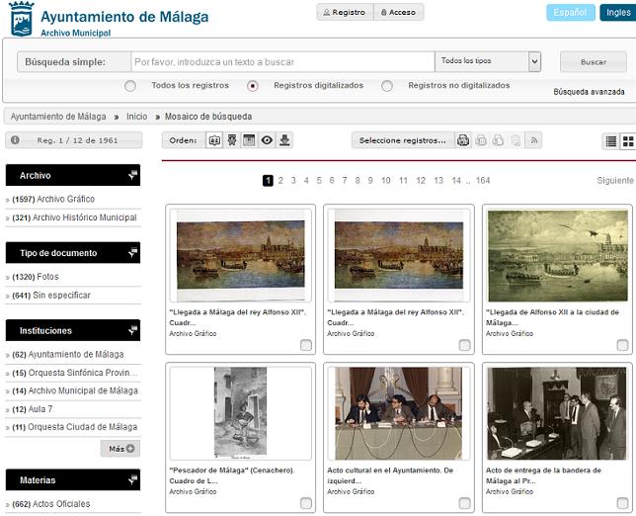The image size is (636, 516).
Task: Click the calendar sort icon in Orden toolbar
Action: [x=249, y=140]
